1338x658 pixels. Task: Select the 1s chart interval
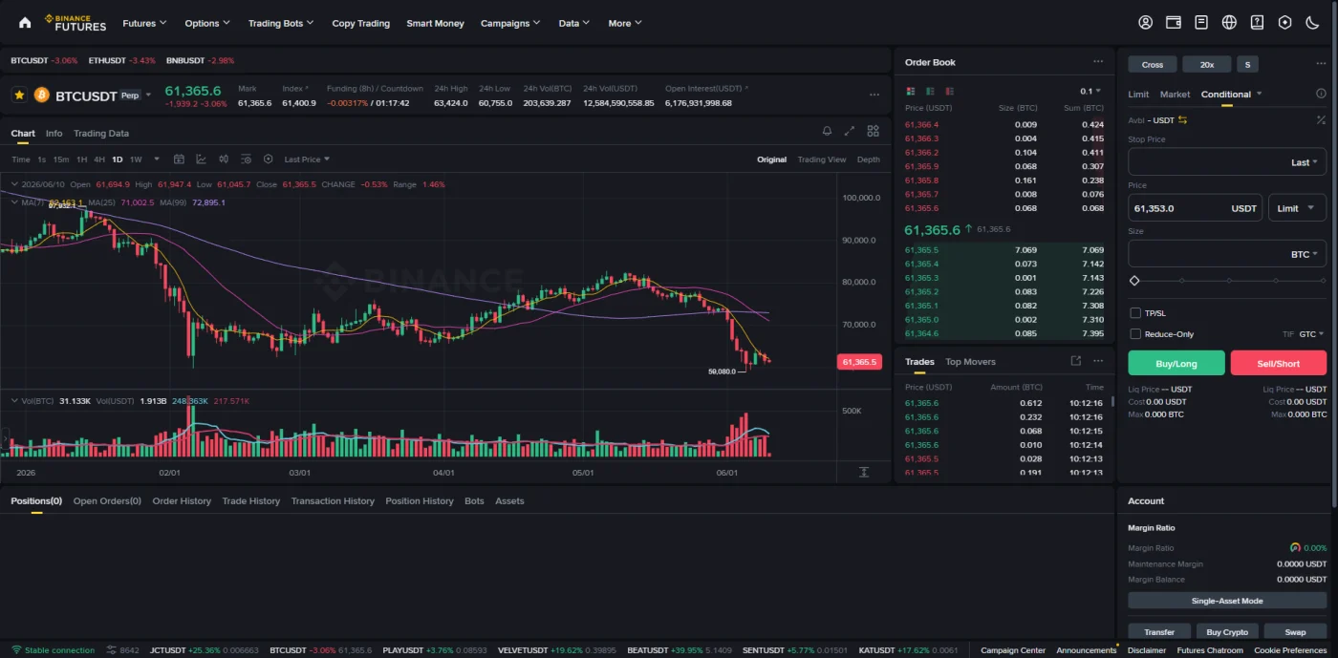(41, 159)
